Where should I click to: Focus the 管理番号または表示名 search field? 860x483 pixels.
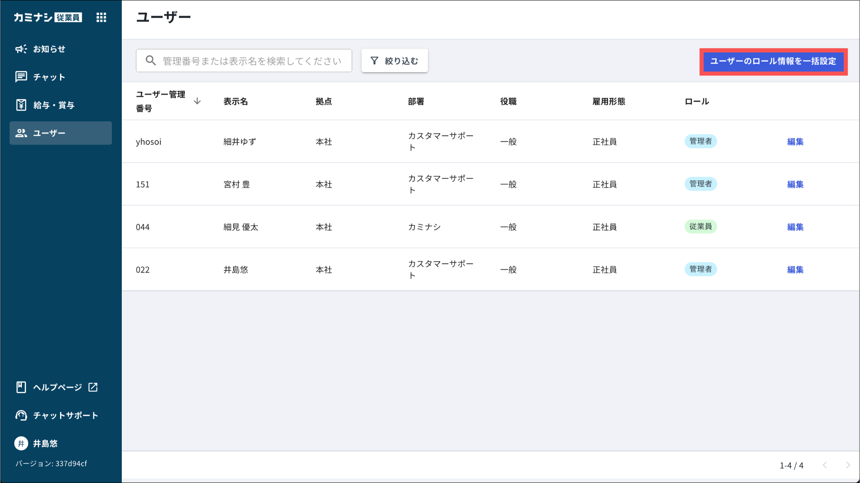[x=252, y=61]
